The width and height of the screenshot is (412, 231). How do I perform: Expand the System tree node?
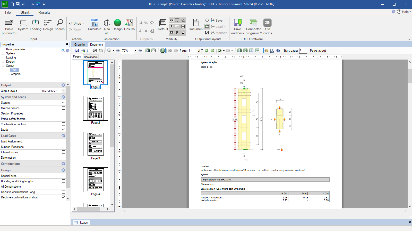click(3, 54)
